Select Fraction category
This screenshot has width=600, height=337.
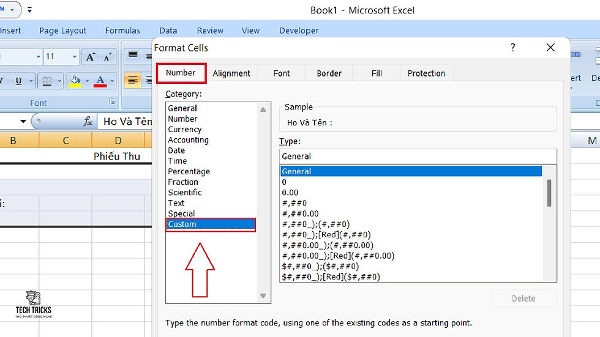coord(183,182)
